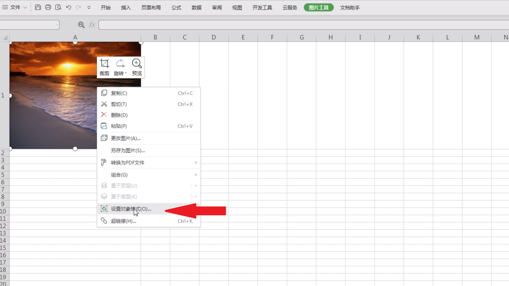
Task: Click the Undo arrow icon
Action: point(68,7)
